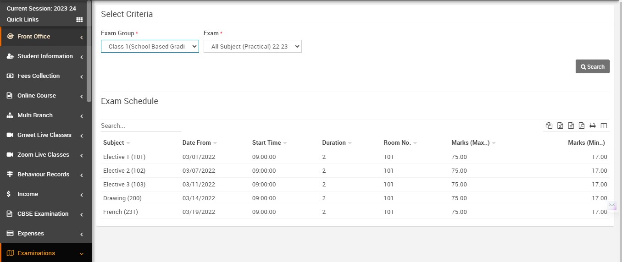Expand the Student Information menu
The width and height of the screenshot is (622, 262).
click(45, 56)
